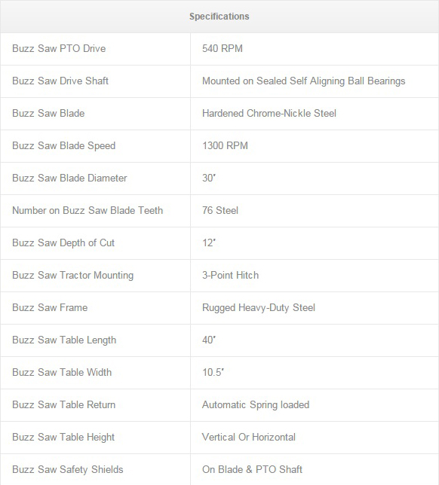Click the Vertical Or Horizontal value

coord(249,437)
